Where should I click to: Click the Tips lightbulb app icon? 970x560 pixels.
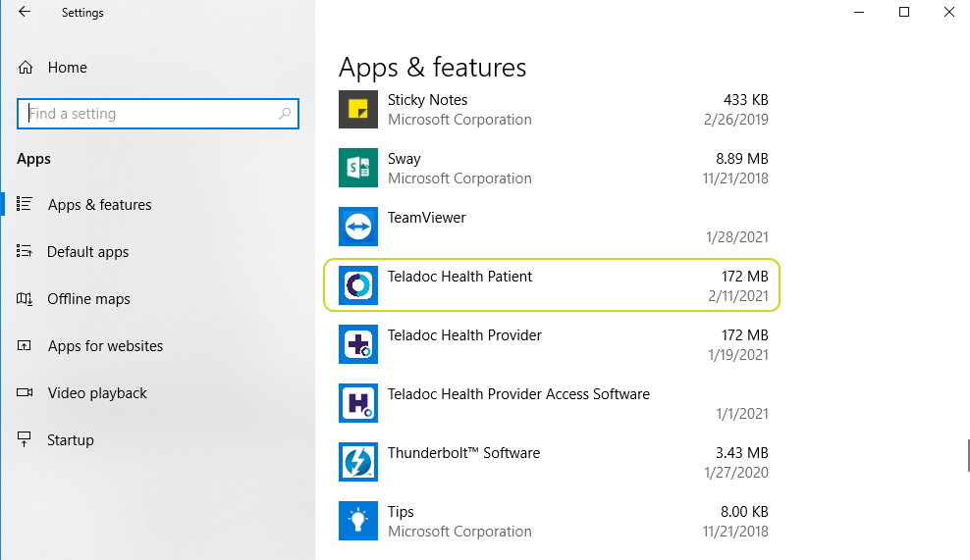point(358,521)
